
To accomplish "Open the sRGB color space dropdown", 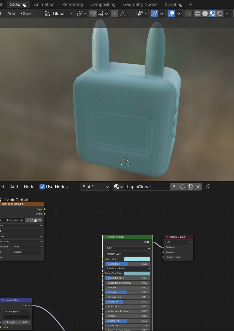I will tap(27, 247).
